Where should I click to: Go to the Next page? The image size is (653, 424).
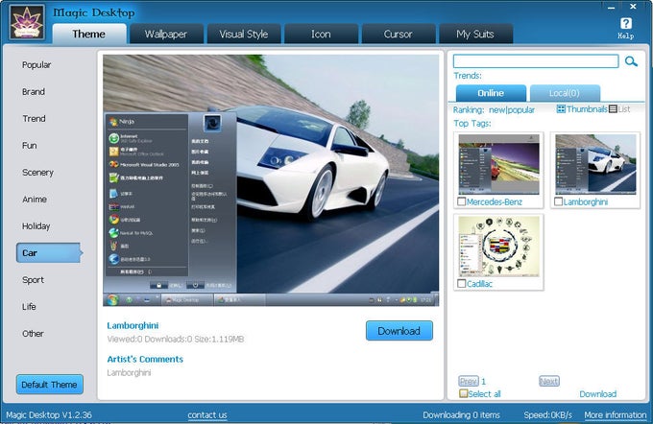[x=549, y=381]
